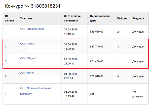Click the "Результат" column header
The width and height of the screenshot is (151, 106).
tap(139, 18)
